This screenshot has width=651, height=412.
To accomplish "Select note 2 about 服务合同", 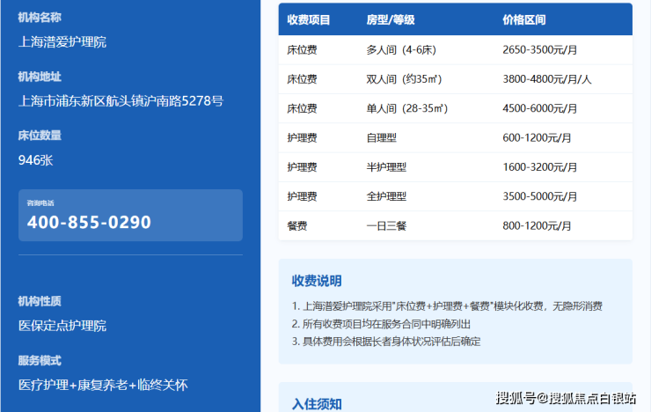I will pos(381,324).
